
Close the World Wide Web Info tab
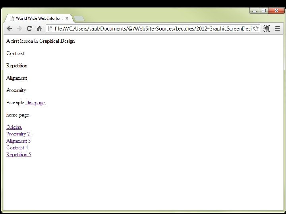(67, 18)
